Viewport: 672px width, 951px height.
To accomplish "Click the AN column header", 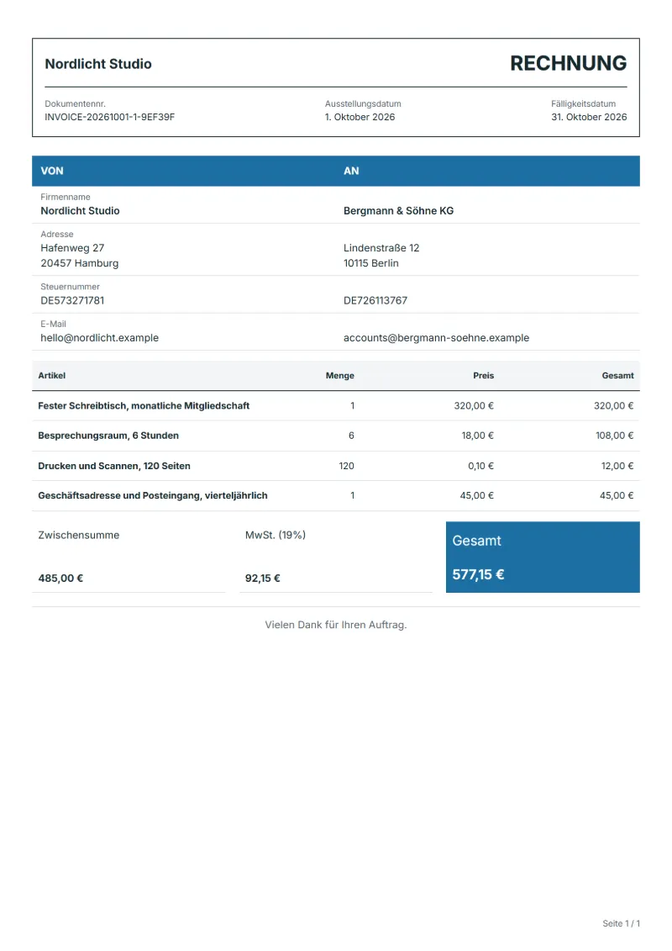I will click(x=351, y=171).
